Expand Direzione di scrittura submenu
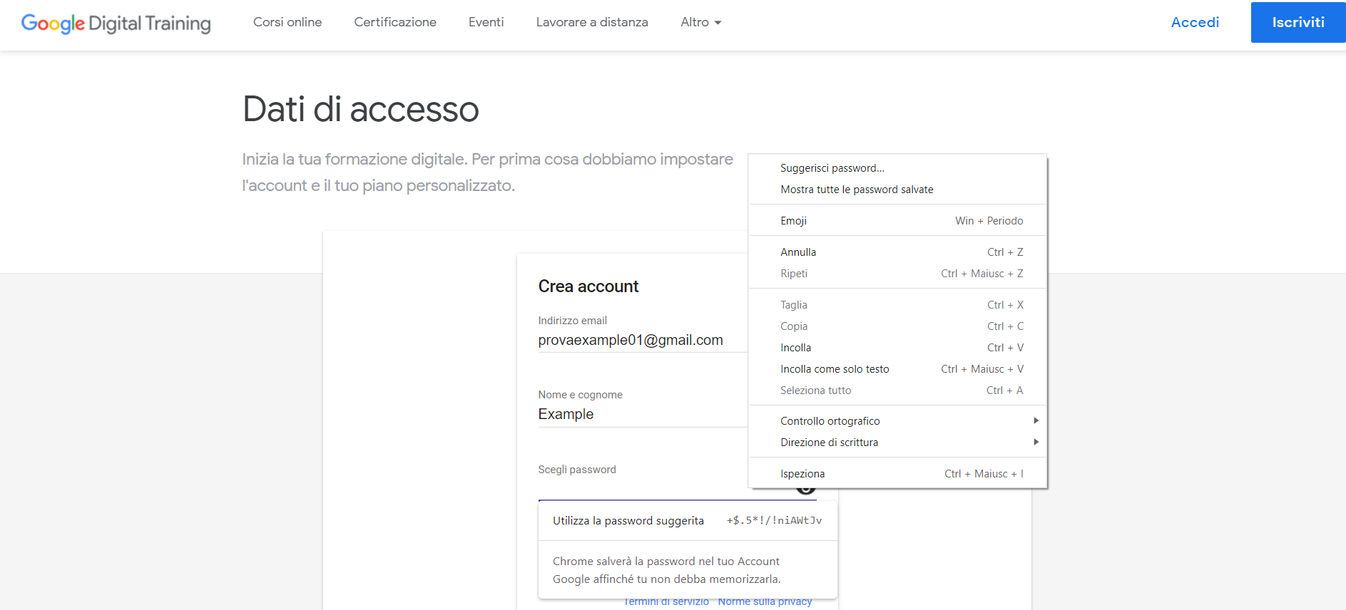 tap(897, 443)
